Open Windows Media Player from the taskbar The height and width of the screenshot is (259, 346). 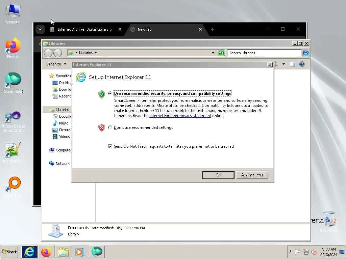point(80,252)
